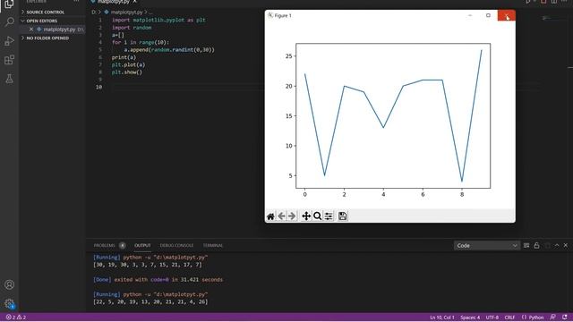Click the 'plt.show()' code line
The height and width of the screenshot is (322, 573).
tap(127, 72)
